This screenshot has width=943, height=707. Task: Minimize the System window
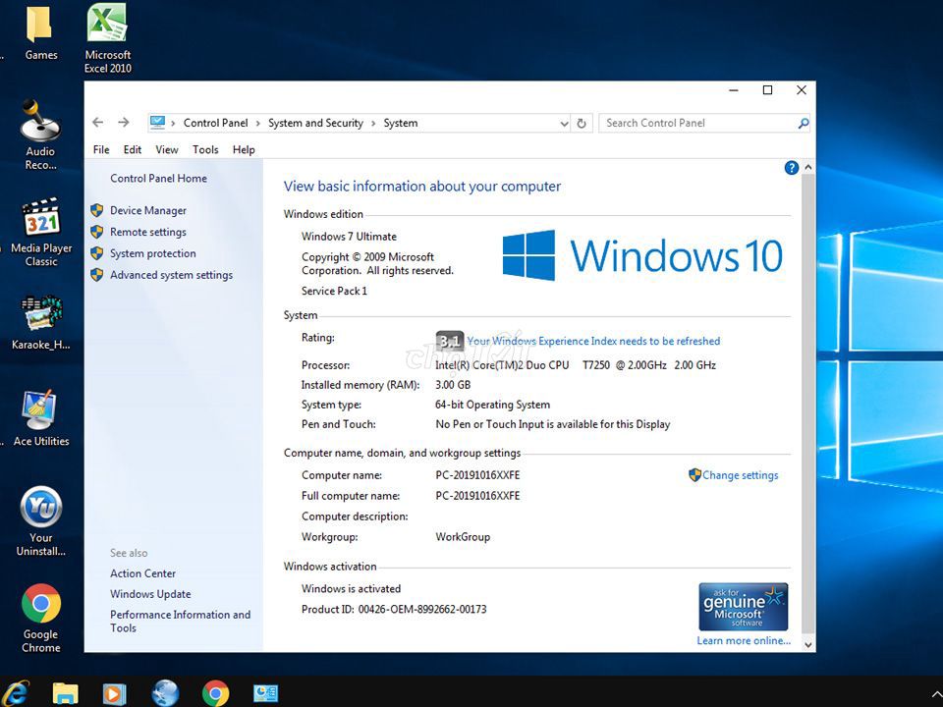733,90
